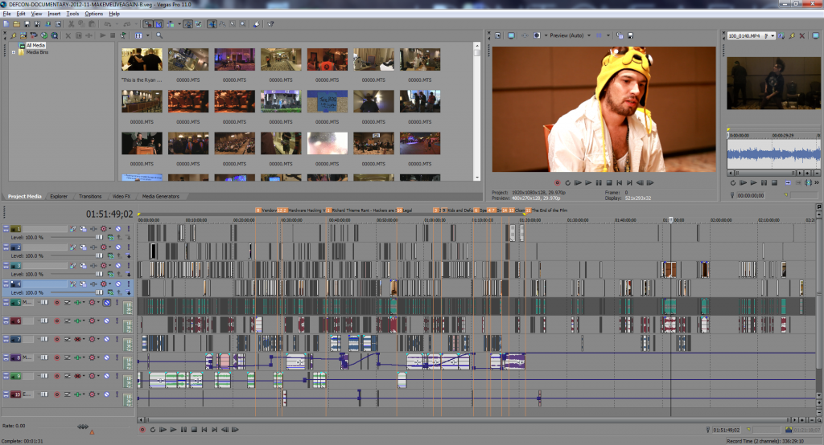Click the Save project icon in the main toolbar
This screenshot has width=824, height=445.
26,25
